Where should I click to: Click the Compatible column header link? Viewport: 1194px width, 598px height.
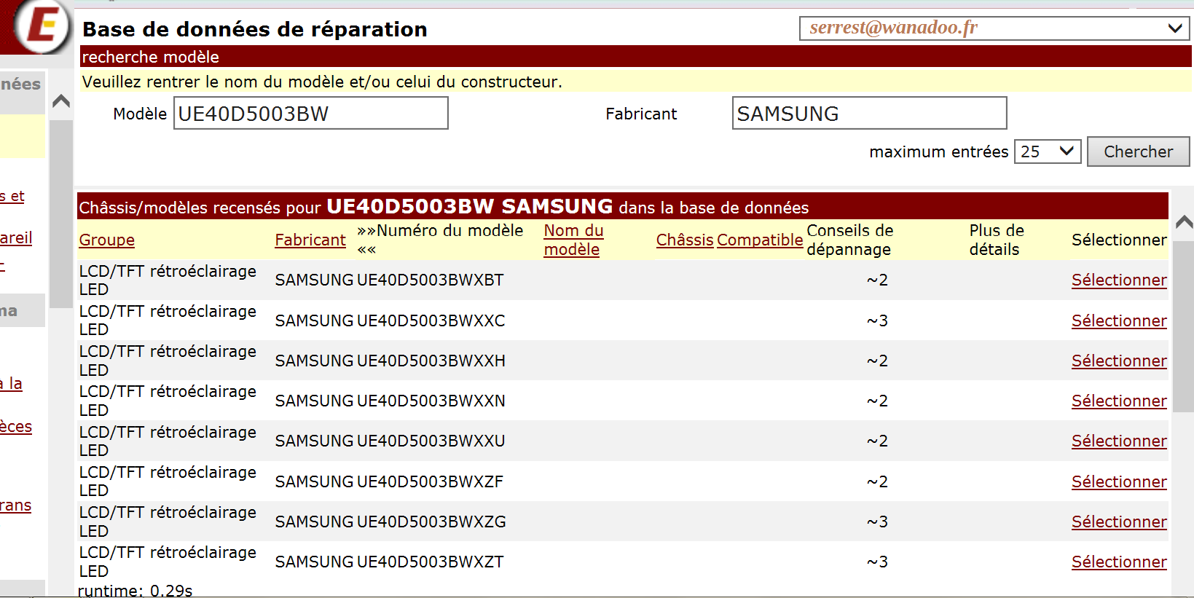click(x=759, y=240)
